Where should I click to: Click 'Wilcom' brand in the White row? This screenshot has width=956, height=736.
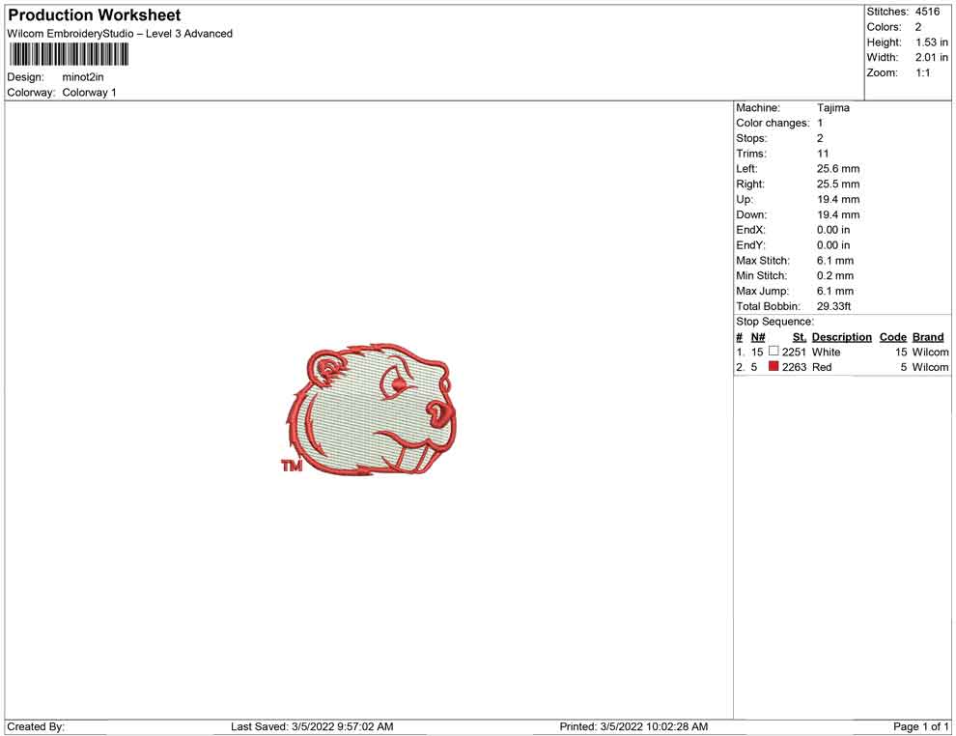point(930,352)
